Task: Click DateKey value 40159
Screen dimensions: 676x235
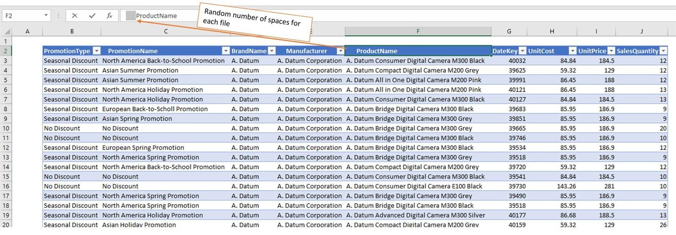Action: tap(517, 225)
